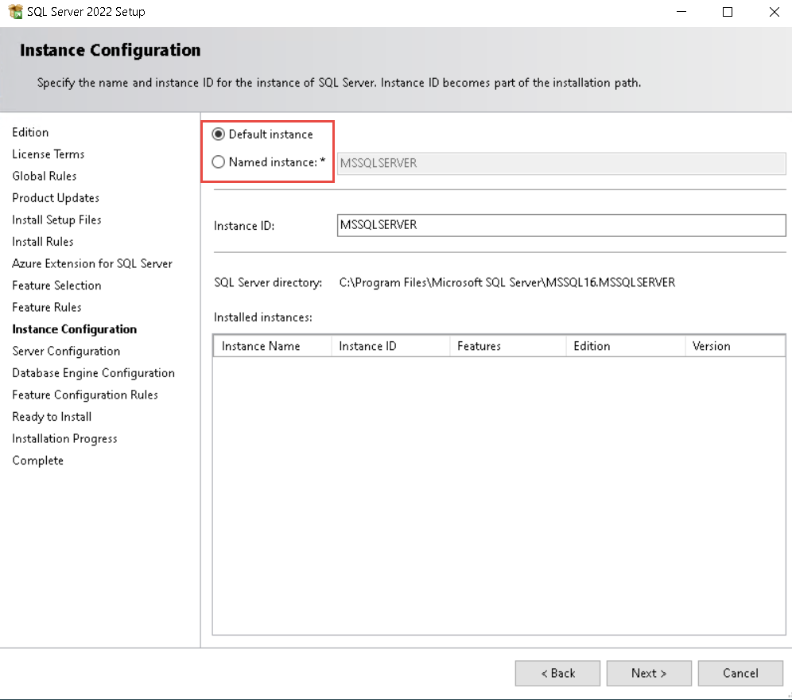The height and width of the screenshot is (700, 792).
Task: Select the License Terms step
Action: 48,154
